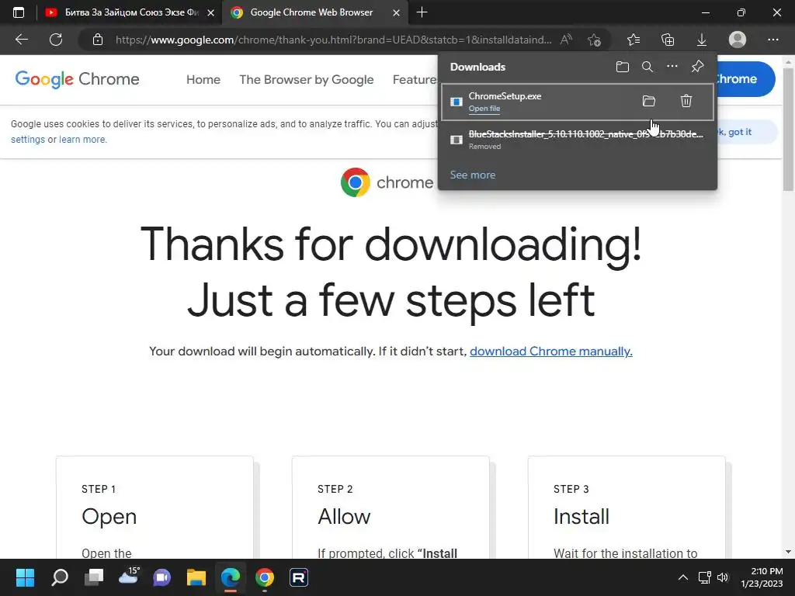Open Task View on taskbar

pyautogui.click(x=94, y=577)
